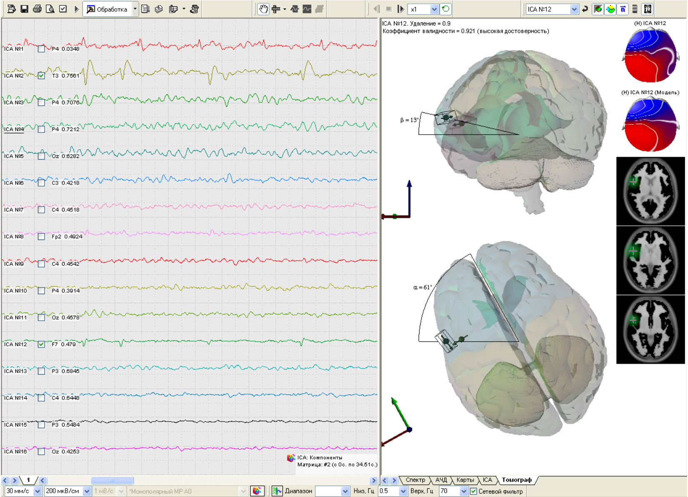
Task: Step playback forward
Action: tap(401, 9)
